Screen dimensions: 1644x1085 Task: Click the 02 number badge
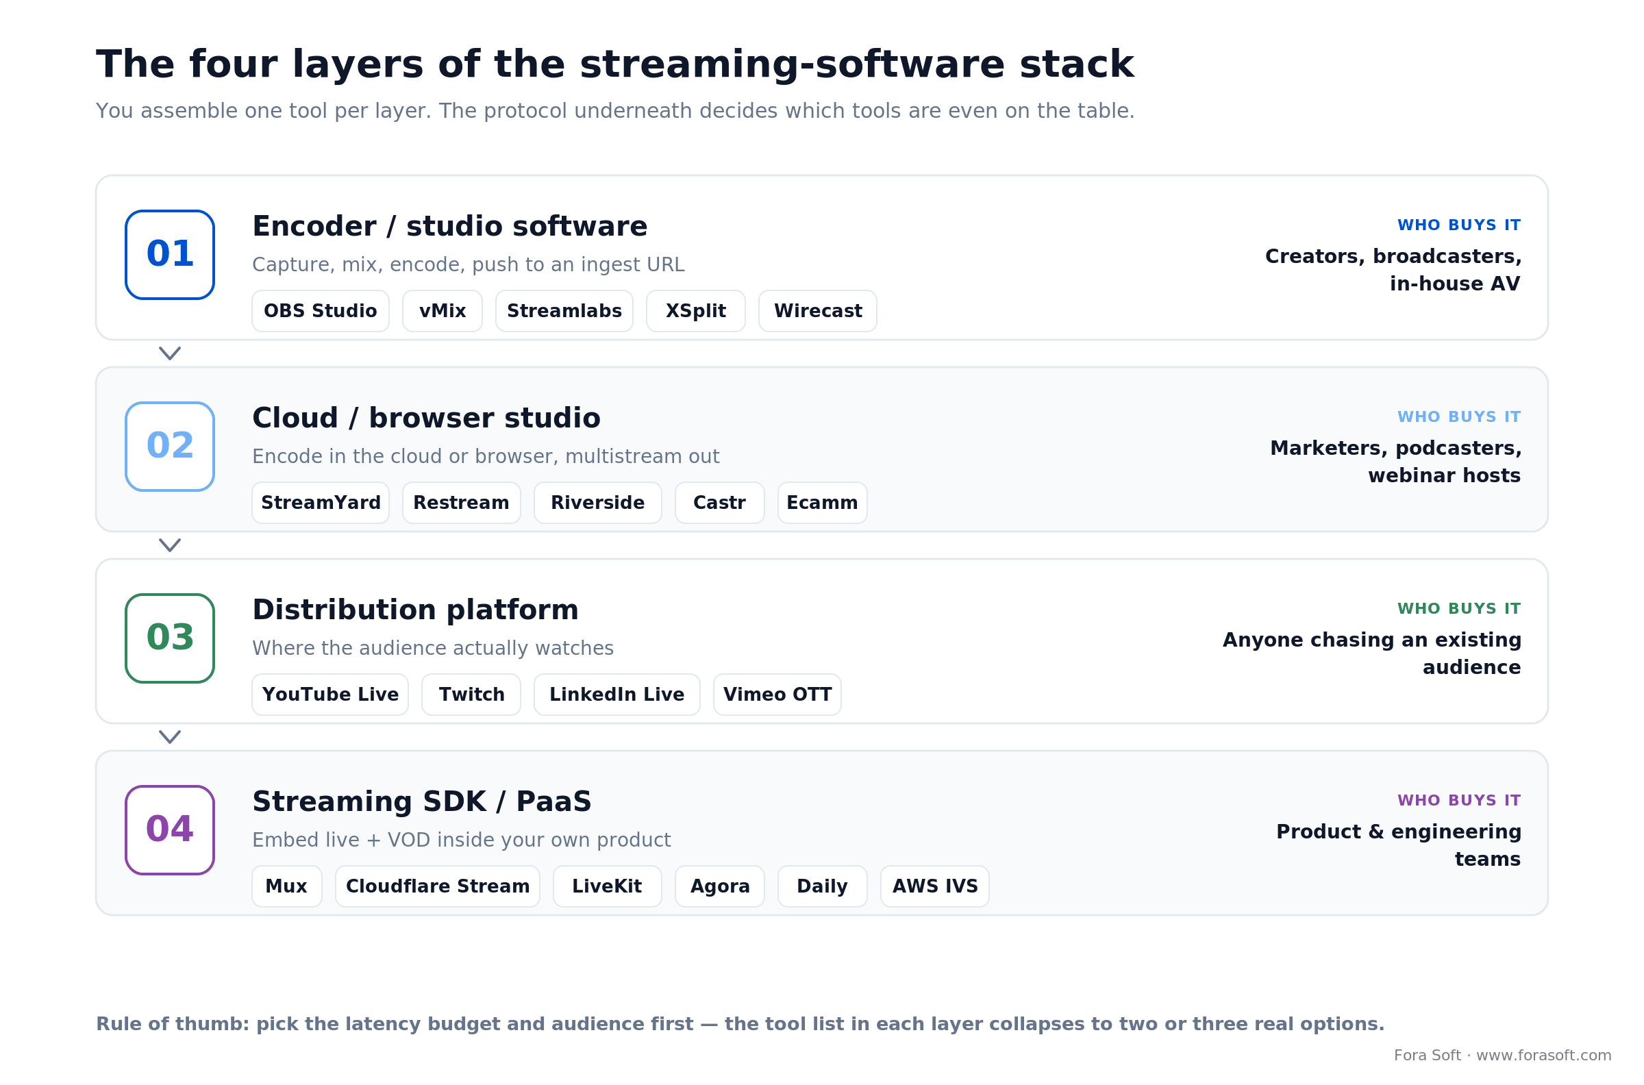pyautogui.click(x=169, y=447)
